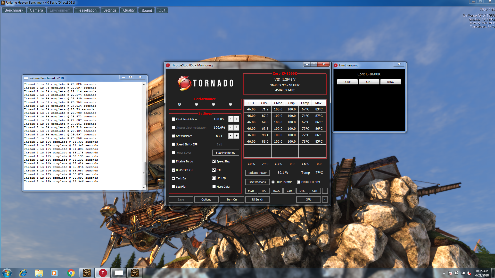The width and height of the screenshot is (495, 278).
Task: Open the Windows Start orb
Action: pos(7,273)
